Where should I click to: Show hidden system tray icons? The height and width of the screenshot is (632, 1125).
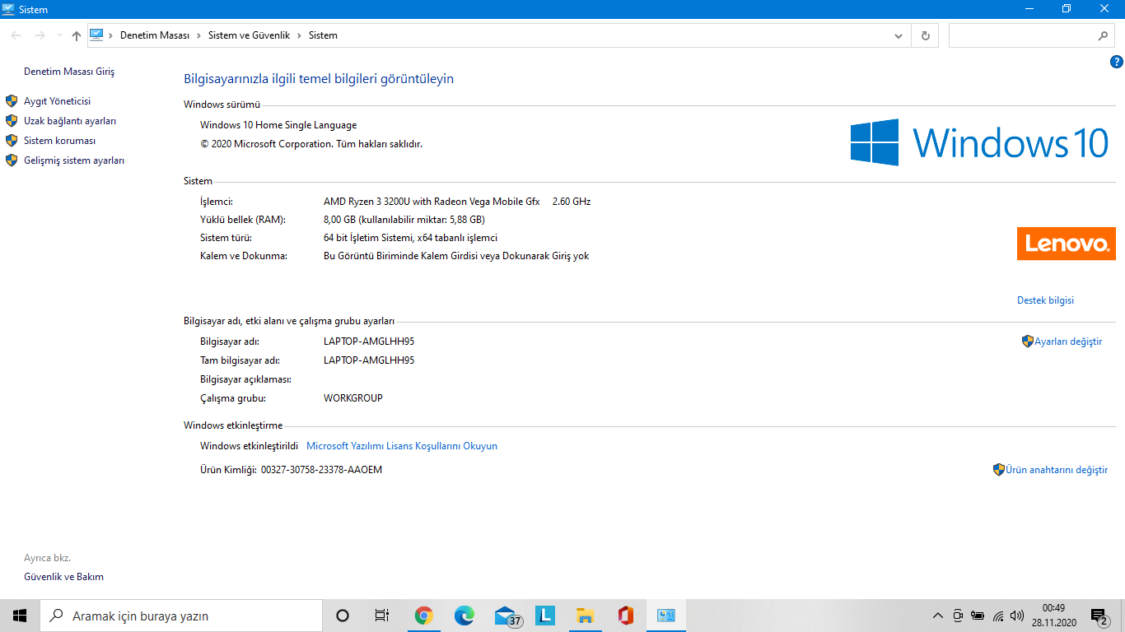pyautogui.click(x=937, y=616)
